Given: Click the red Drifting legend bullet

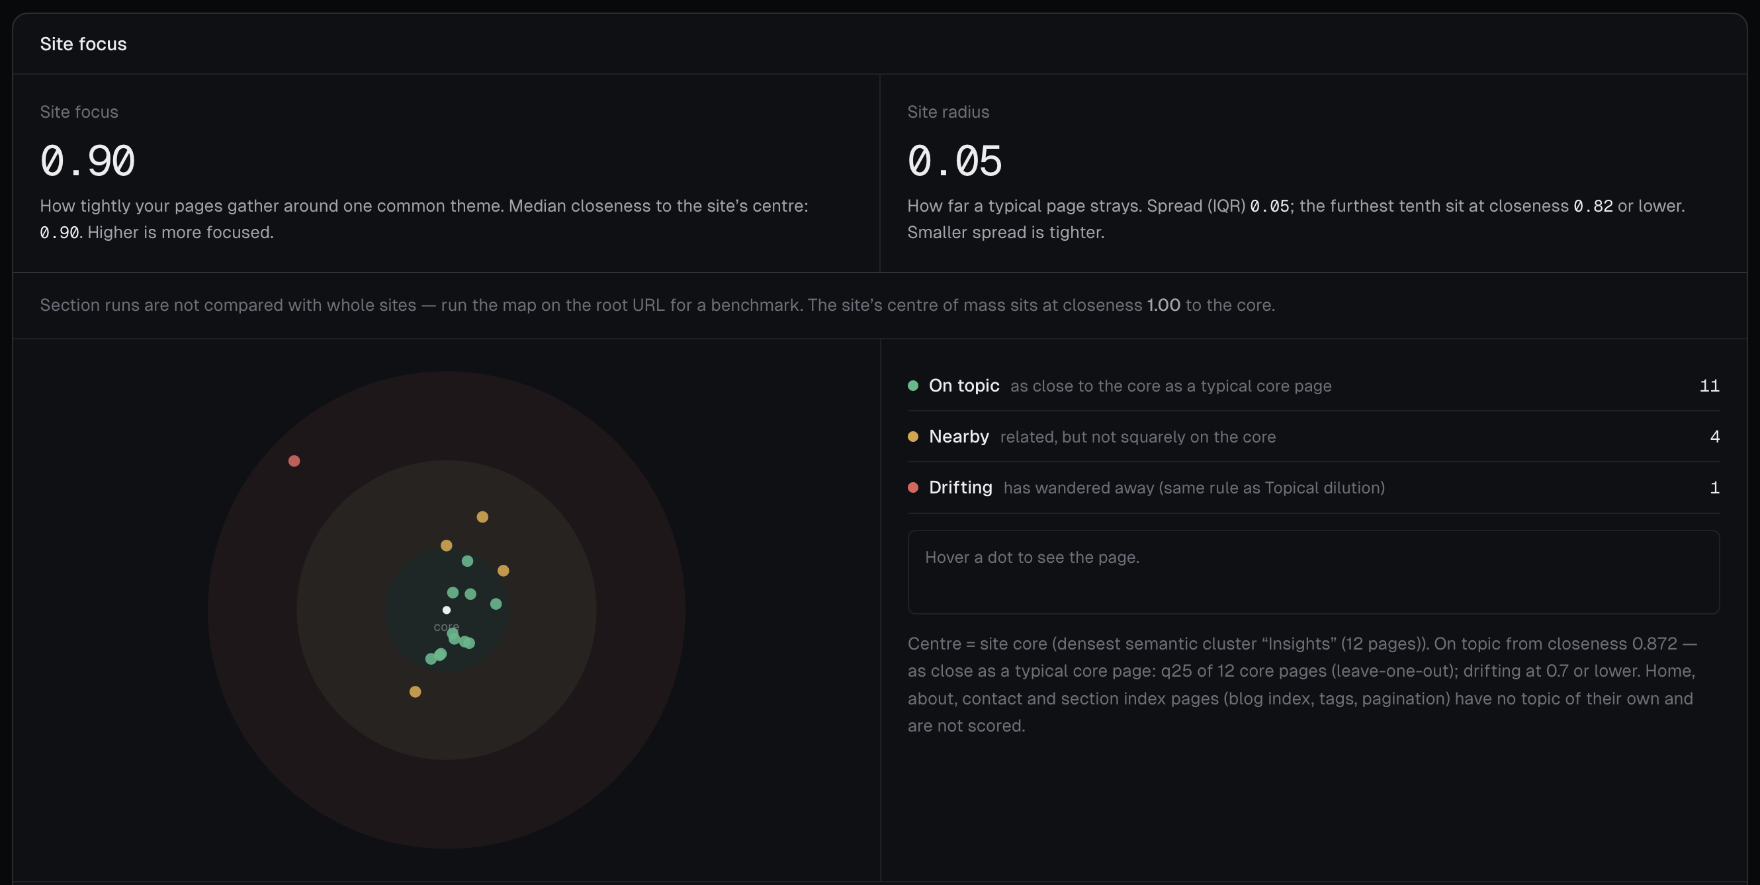Looking at the screenshot, I should point(913,487).
